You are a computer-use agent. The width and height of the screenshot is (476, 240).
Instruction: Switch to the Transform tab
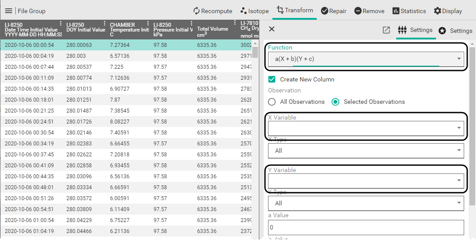click(x=295, y=10)
